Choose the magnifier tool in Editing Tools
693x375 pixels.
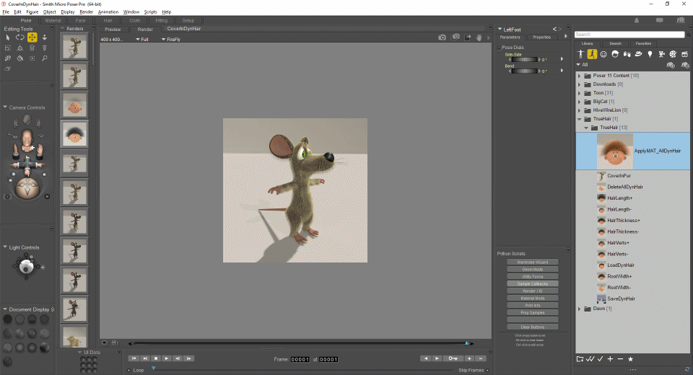(x=45, y=58)
